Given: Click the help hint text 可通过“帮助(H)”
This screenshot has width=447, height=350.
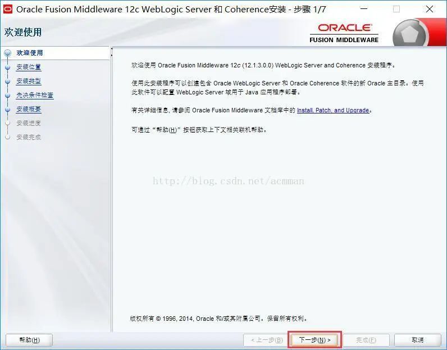Looking at the screenshot, I should tap(199, 130).
